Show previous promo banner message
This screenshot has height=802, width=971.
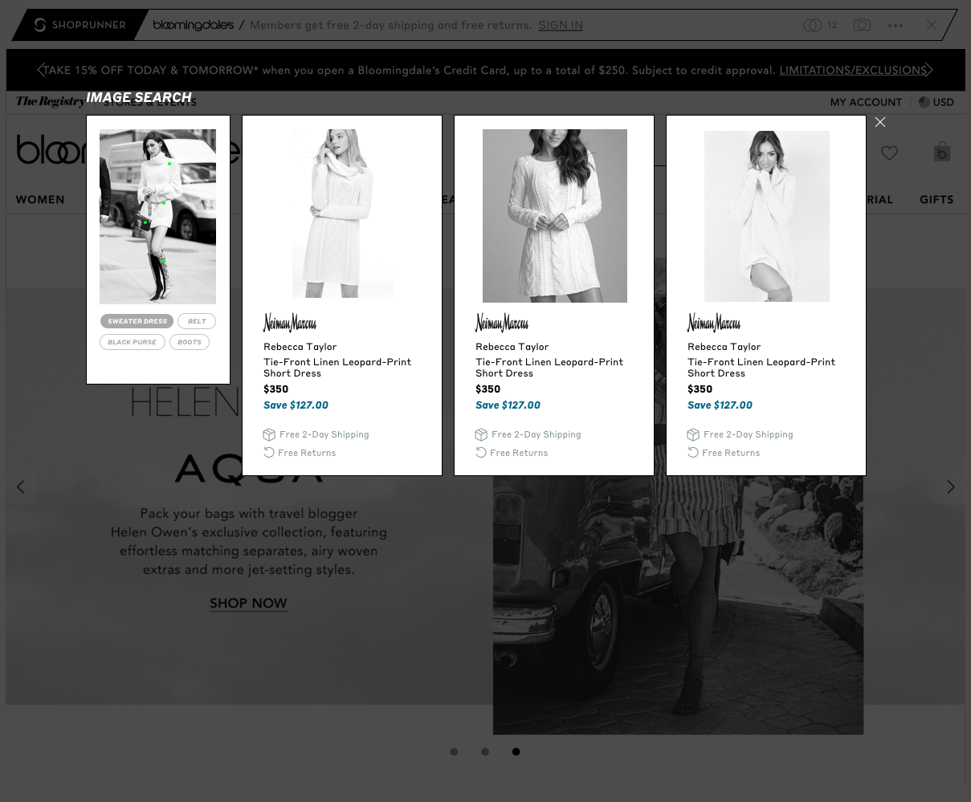(41, 70)
